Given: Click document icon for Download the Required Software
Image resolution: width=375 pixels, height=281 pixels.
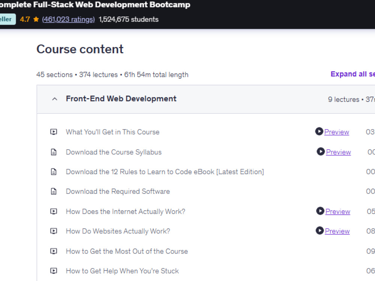Looking at the screenshot, I should pyautogui.click(x=54, y=191).
